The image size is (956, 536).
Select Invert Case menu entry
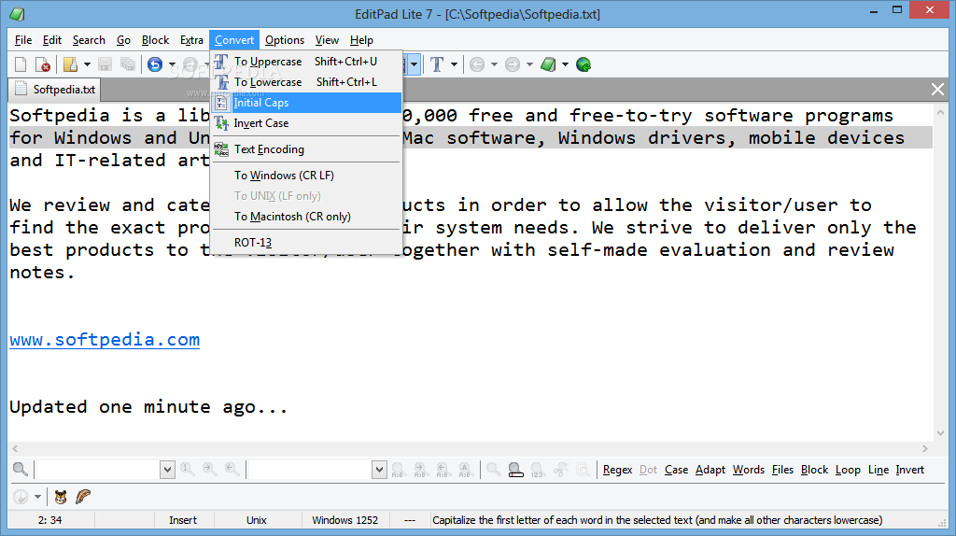(306, 123)
